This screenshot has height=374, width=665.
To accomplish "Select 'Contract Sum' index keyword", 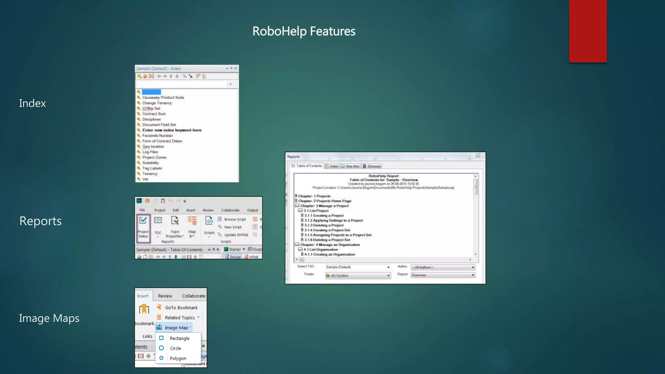I will [154, 114].
